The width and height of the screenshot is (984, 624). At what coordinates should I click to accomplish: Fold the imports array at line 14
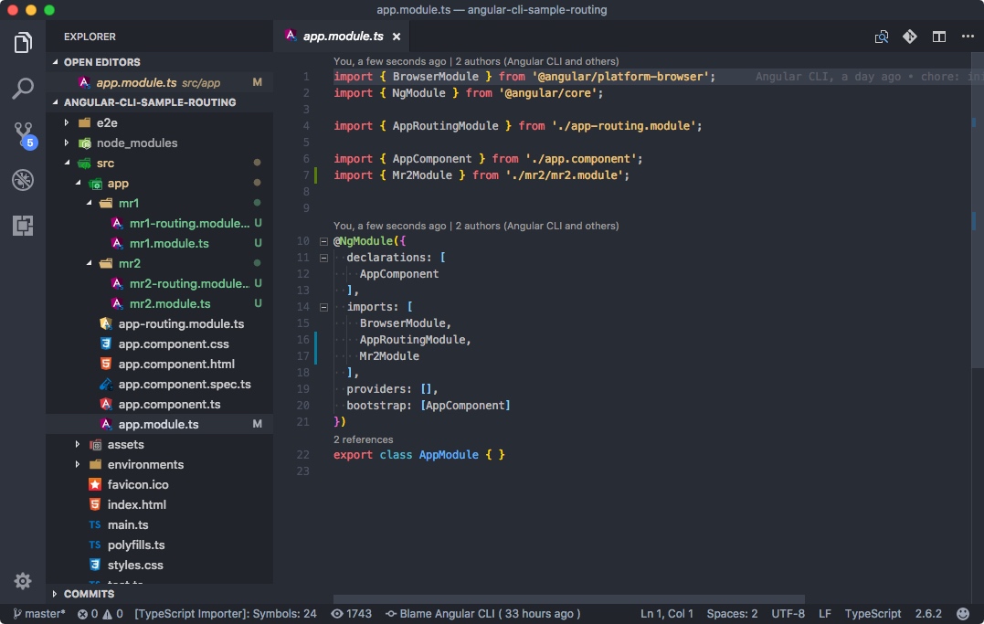323,307
